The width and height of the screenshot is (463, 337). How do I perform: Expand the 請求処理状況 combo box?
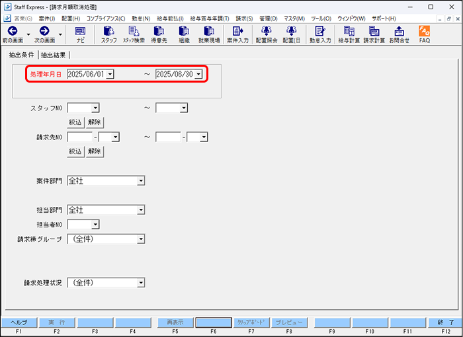pos(141,283)
